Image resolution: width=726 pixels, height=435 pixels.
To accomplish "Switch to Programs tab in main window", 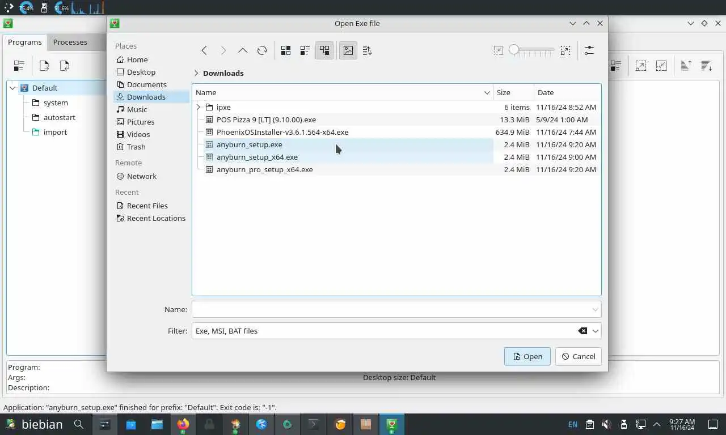I will tap(24, 42).
